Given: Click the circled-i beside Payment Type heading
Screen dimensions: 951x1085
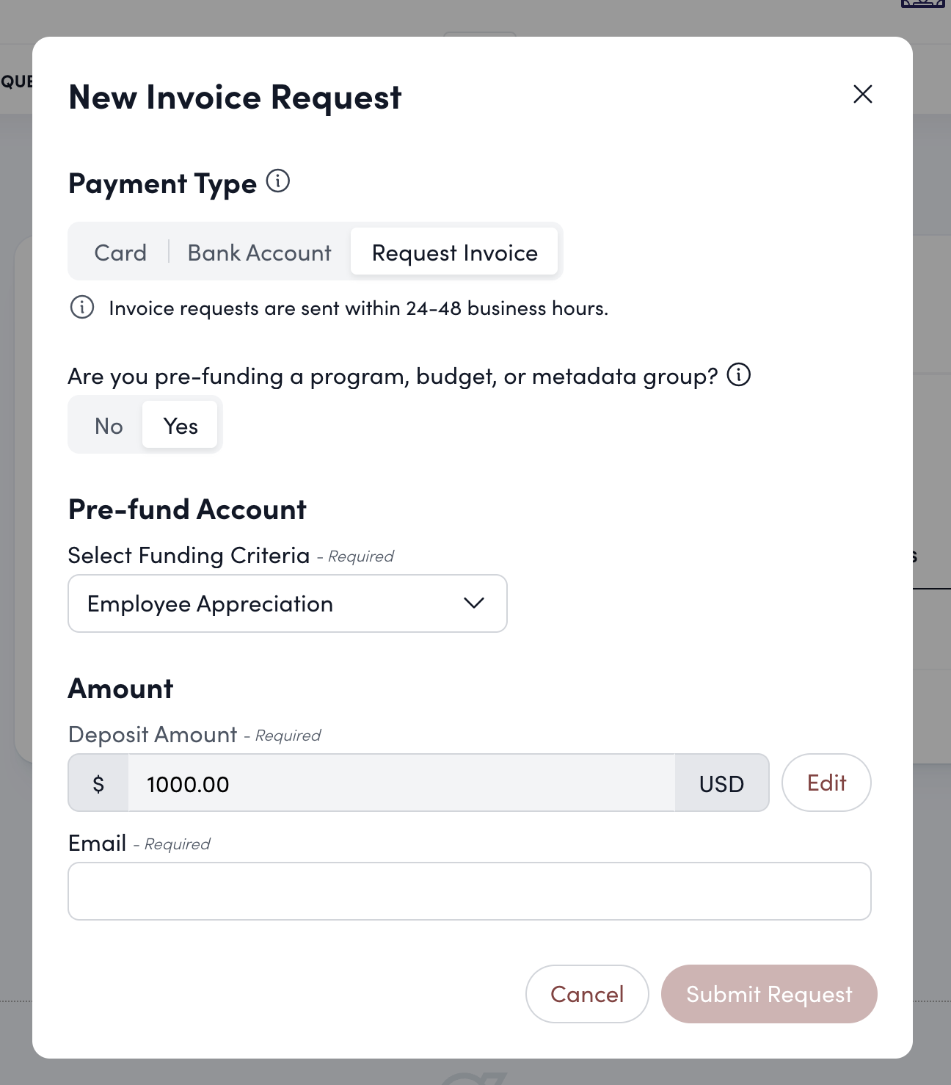Looking at the screenshot, I should [x=277, y=181].
